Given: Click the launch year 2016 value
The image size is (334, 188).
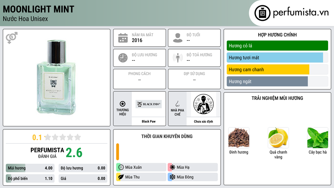Looking at the screenshot, I should coord(137,40).
